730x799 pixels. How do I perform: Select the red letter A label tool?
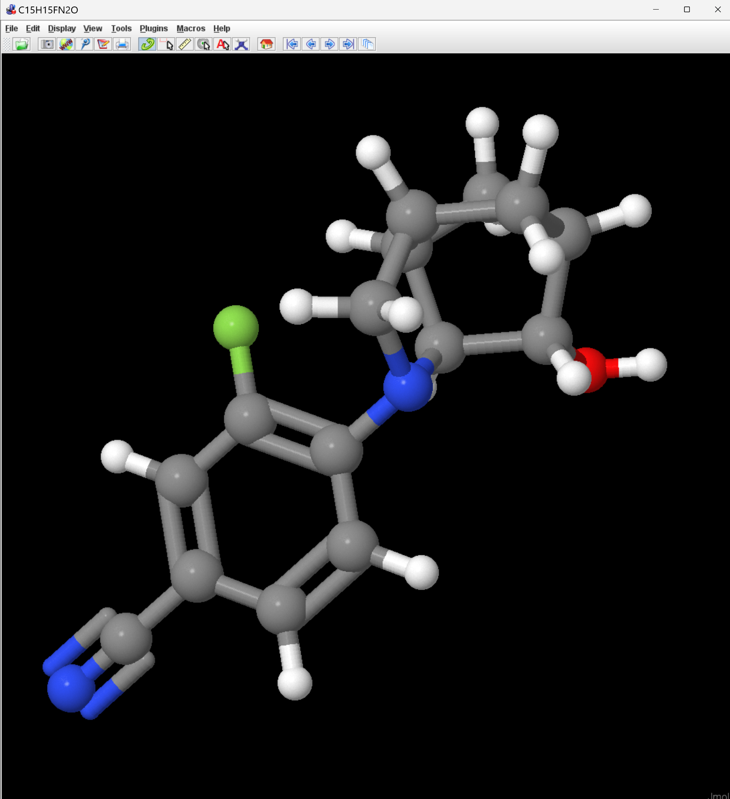click(x=222, y=44)
